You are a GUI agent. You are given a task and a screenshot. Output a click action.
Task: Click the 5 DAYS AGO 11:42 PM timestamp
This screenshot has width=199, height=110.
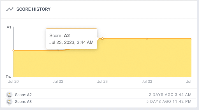pyautogui.click(x=169, y=102)
